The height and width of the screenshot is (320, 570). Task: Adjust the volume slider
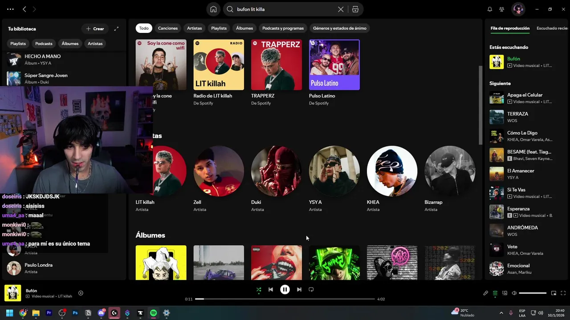pyautogui.click(x=533, y=293)
